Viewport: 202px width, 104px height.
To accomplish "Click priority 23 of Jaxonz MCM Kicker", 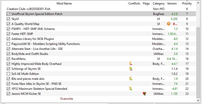I will point(187,94).
